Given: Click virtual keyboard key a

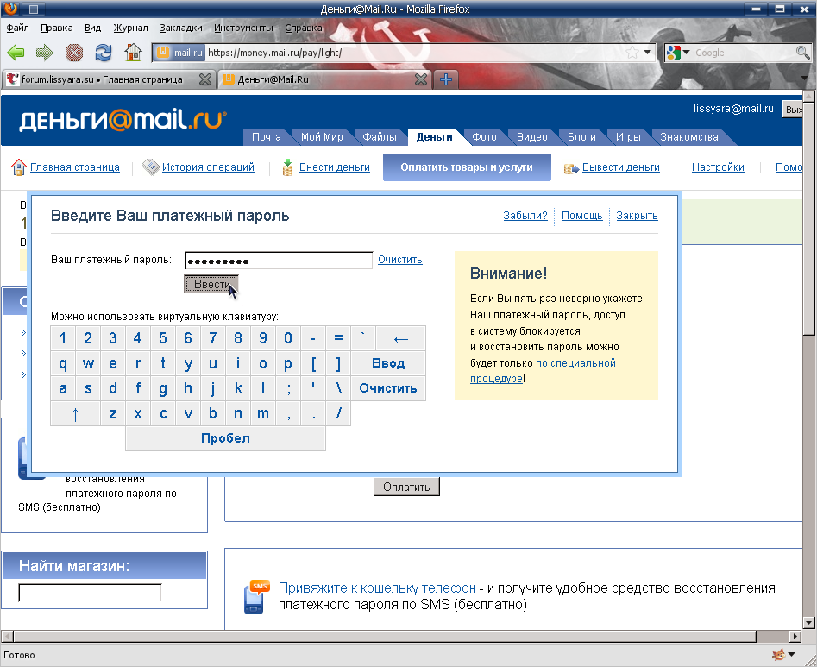Looking at the screenshot, I should coord(62,388).
